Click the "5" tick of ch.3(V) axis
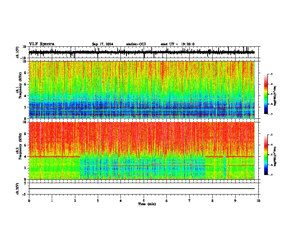The height and width of the screenshot is (225, 291). 25,183
